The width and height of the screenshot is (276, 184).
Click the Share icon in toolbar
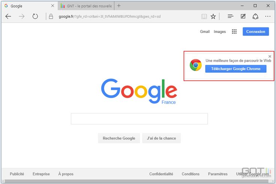coord(255,16)
